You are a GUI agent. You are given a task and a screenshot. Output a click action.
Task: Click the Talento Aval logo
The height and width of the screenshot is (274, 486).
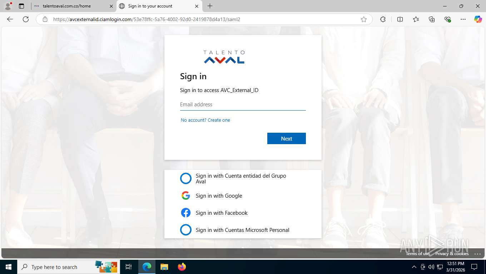pyautogui.click(x=224, y=57)
